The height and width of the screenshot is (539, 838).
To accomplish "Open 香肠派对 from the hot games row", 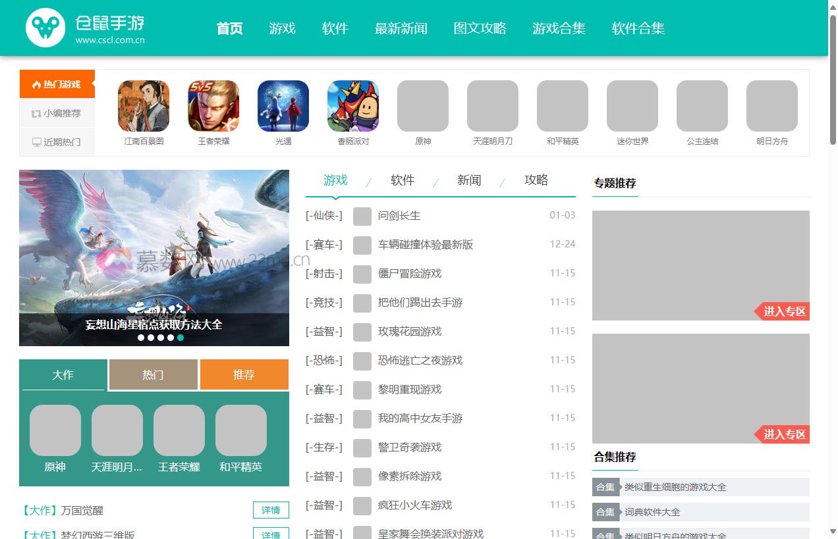I will point(352,105).
